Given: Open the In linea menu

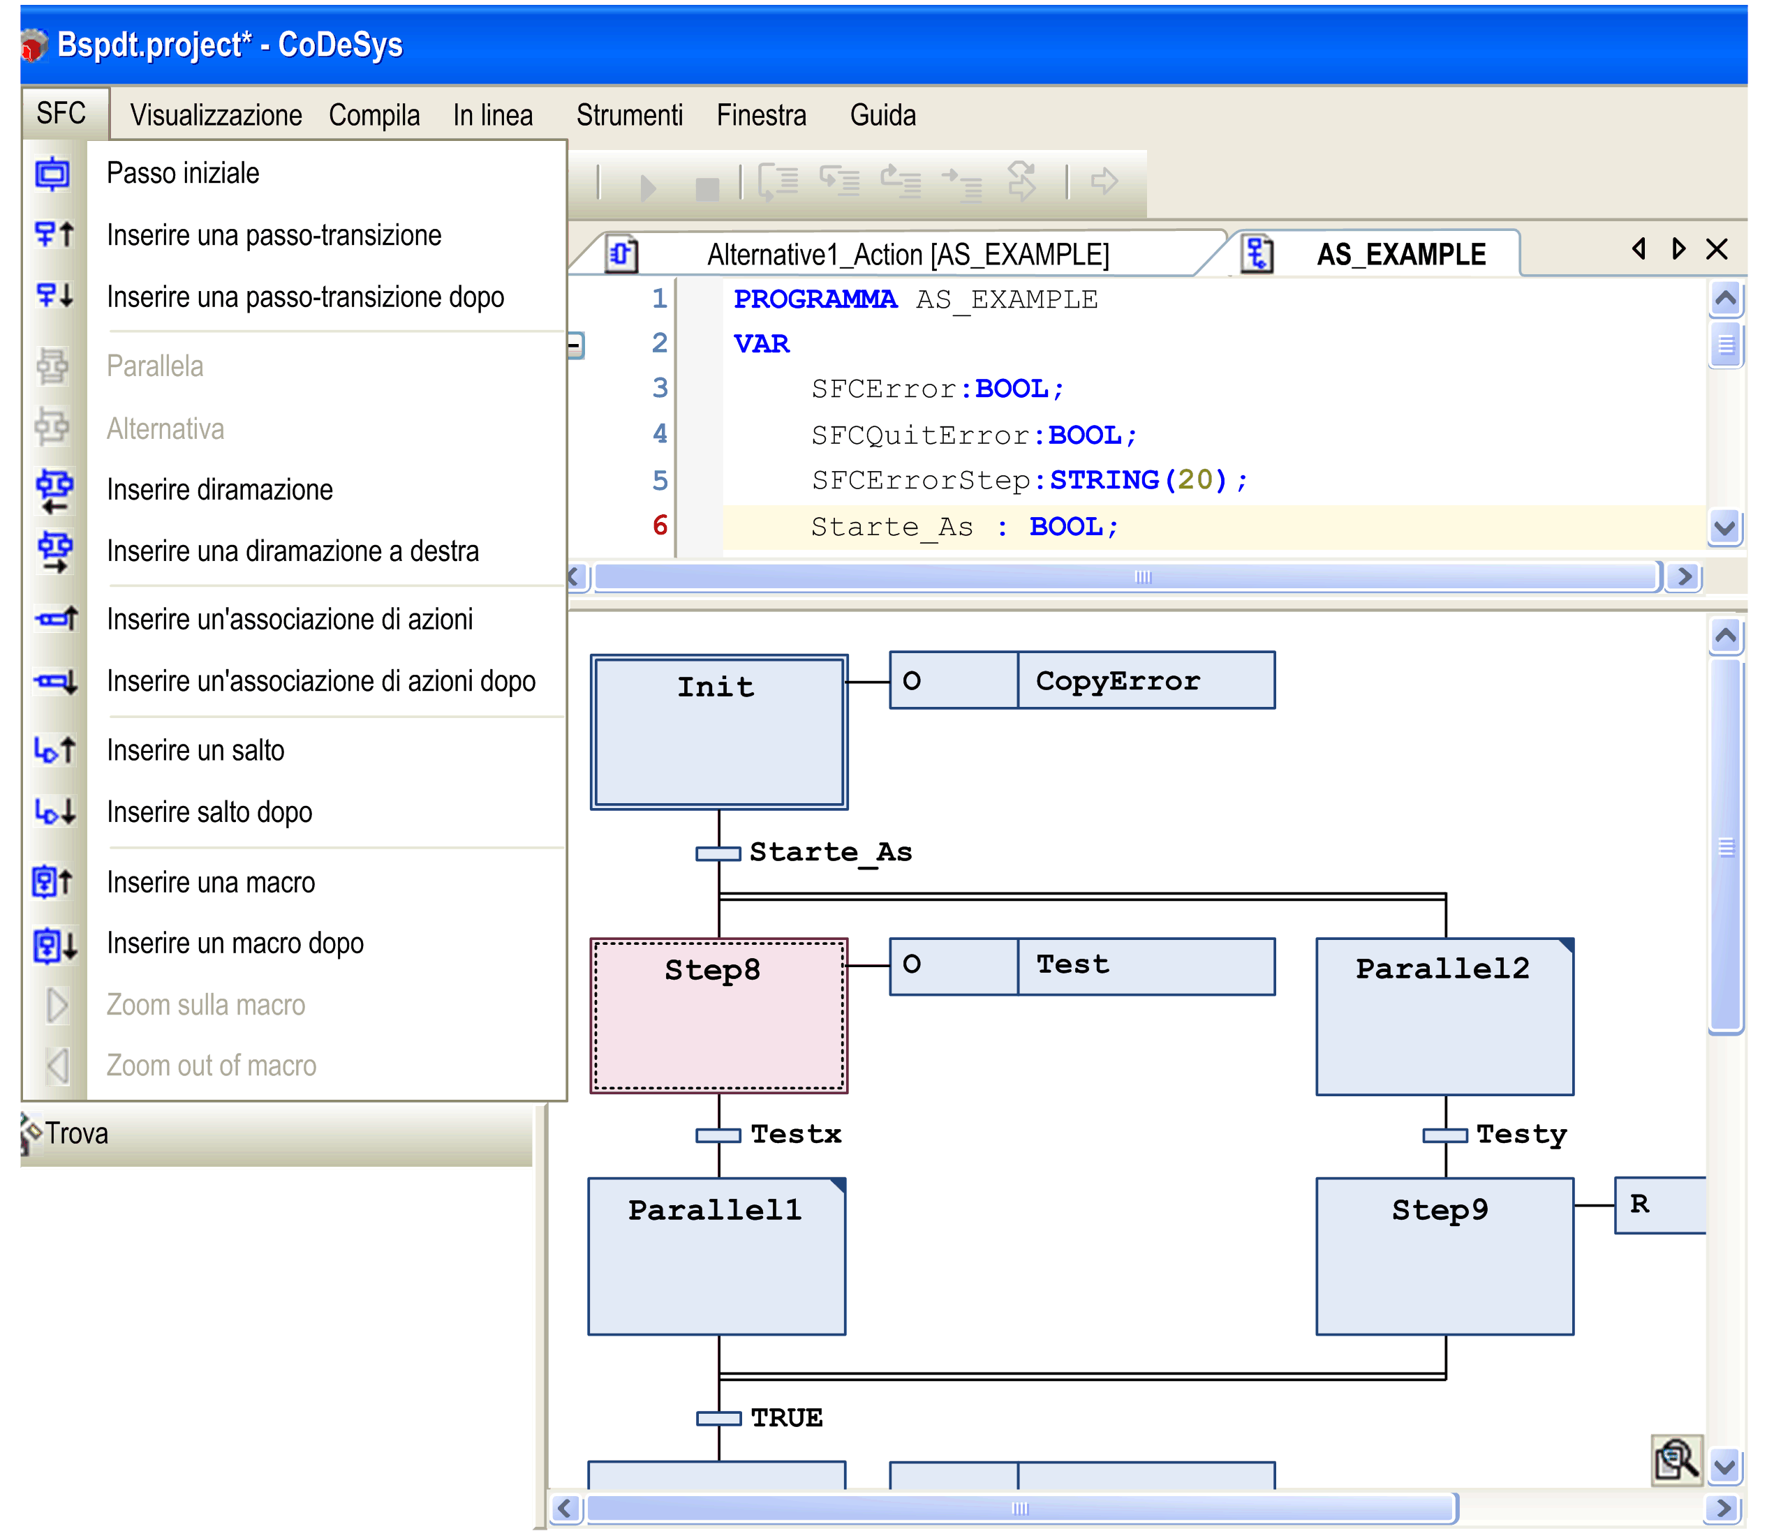Looking at the screenshot, I should point(492,114).
